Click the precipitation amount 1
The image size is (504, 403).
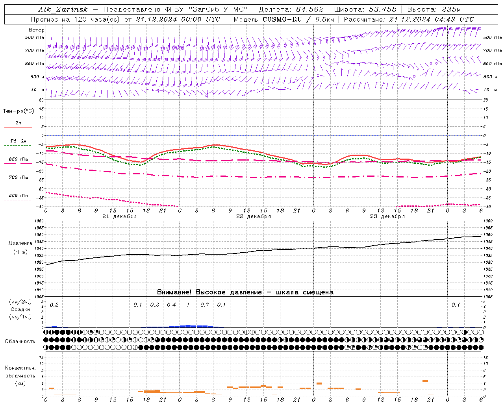pos(188,305)
